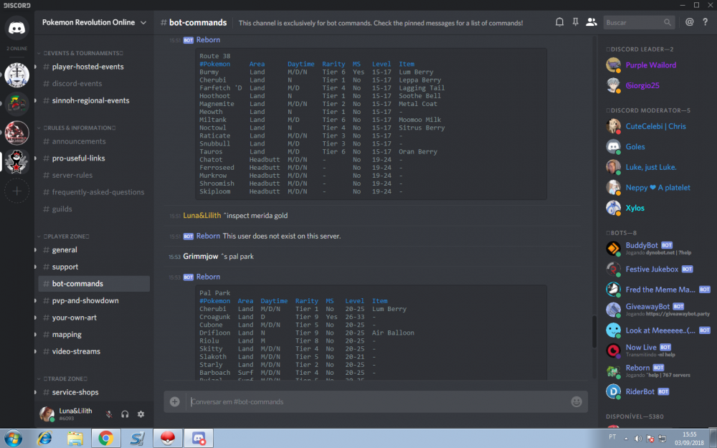Open Purple Wailord's profile in member list
This screenshot has width=717, height=448.
pyautogui.click(x=656, y=65)
